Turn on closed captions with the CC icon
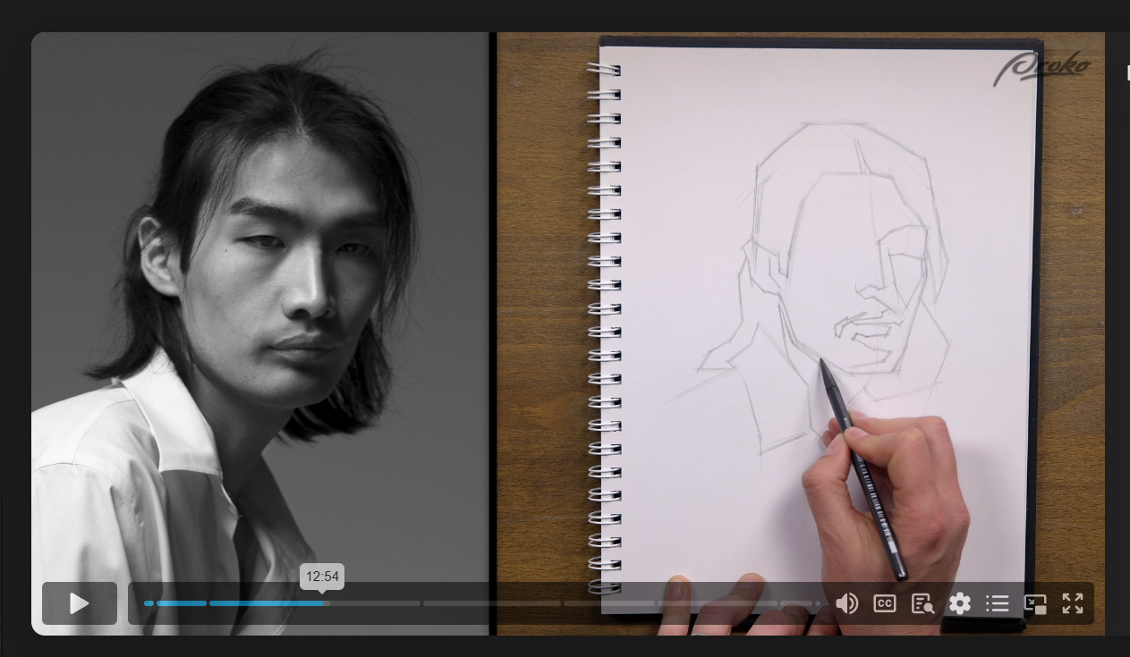The height and width of the screenshot is (657, 1130). pos(885,603)
